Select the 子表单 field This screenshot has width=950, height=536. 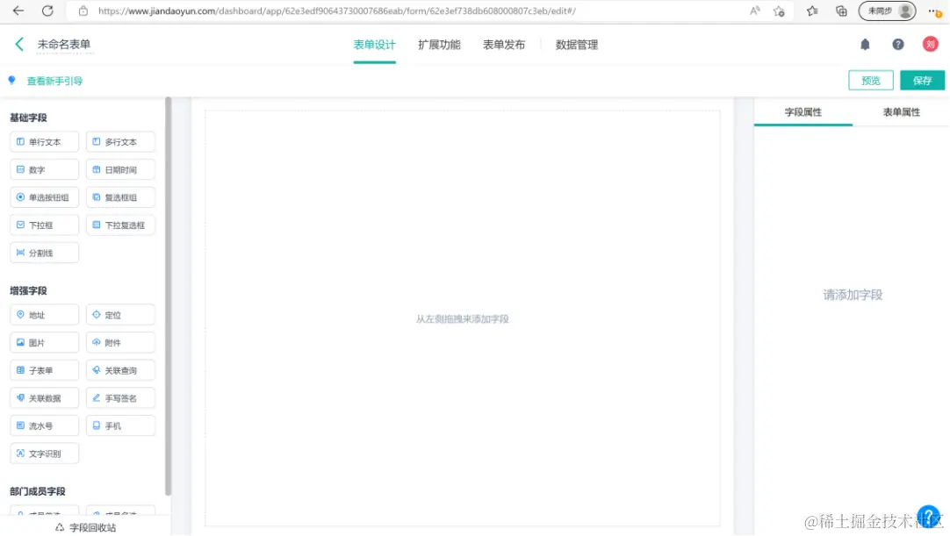point(44,371)
